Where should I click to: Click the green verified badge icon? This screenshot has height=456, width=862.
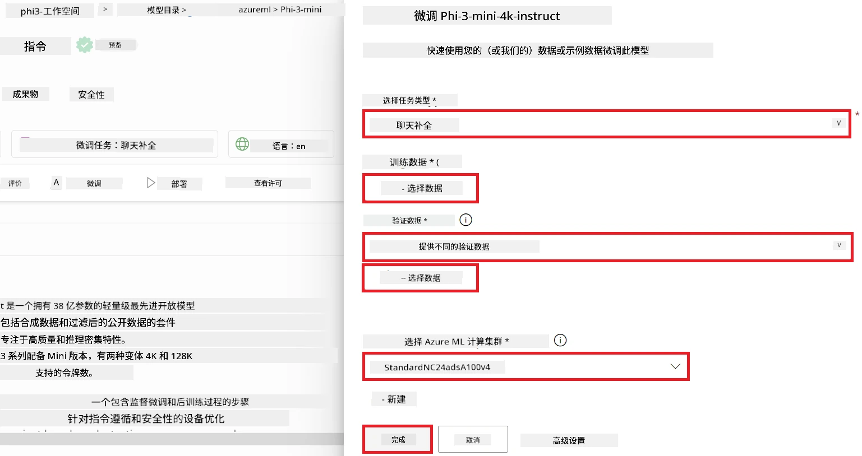[x=85, y=45]
